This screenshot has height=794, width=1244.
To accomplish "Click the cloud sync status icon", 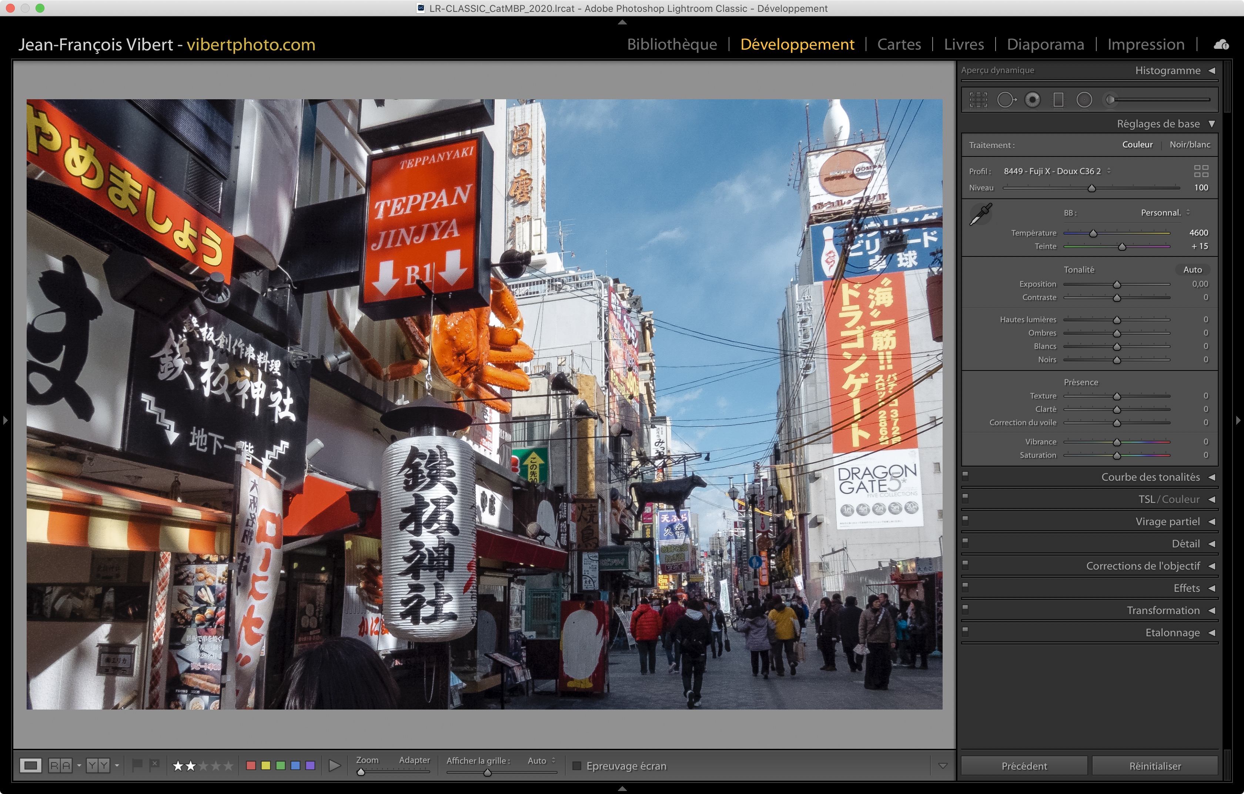I will point(1221,44).
